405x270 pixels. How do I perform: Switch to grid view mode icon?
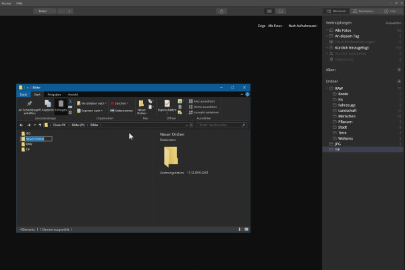point(269,11)
